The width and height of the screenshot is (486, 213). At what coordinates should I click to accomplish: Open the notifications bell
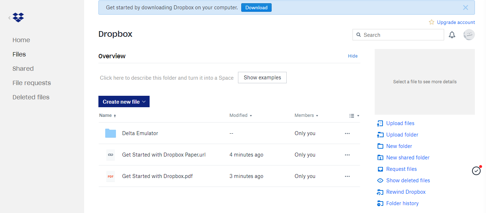point(452,35)
